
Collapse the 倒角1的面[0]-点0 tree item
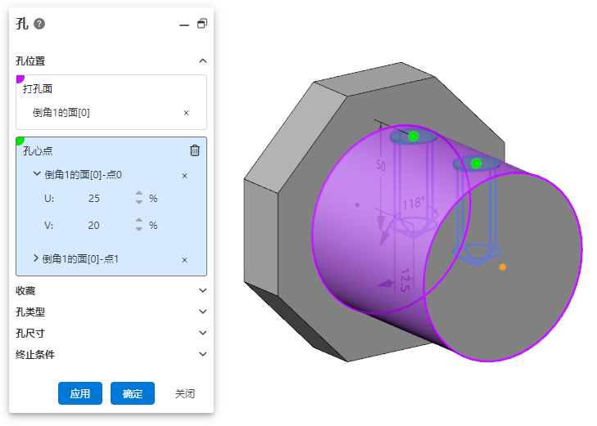pos(37,174)
